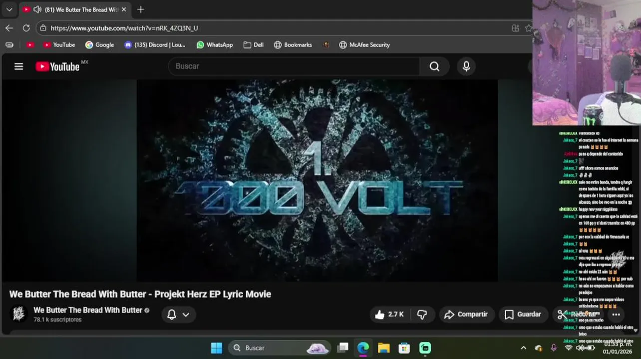This screenshot has width=641, height=359.
Task: Open the browser split screen icon
Action: click(515, 28)
